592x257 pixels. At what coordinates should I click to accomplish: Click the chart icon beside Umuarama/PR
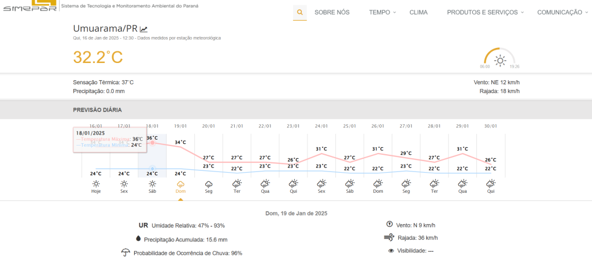(144, 29)
